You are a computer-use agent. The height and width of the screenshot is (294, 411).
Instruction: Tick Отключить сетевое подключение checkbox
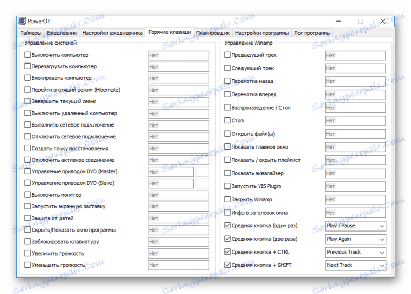pyautogui.click(x=28, y=136)
